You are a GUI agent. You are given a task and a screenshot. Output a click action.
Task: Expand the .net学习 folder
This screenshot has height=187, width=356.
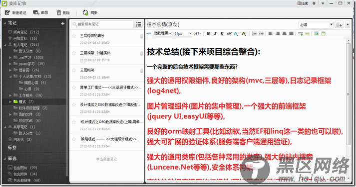click(x=10, y=57)
